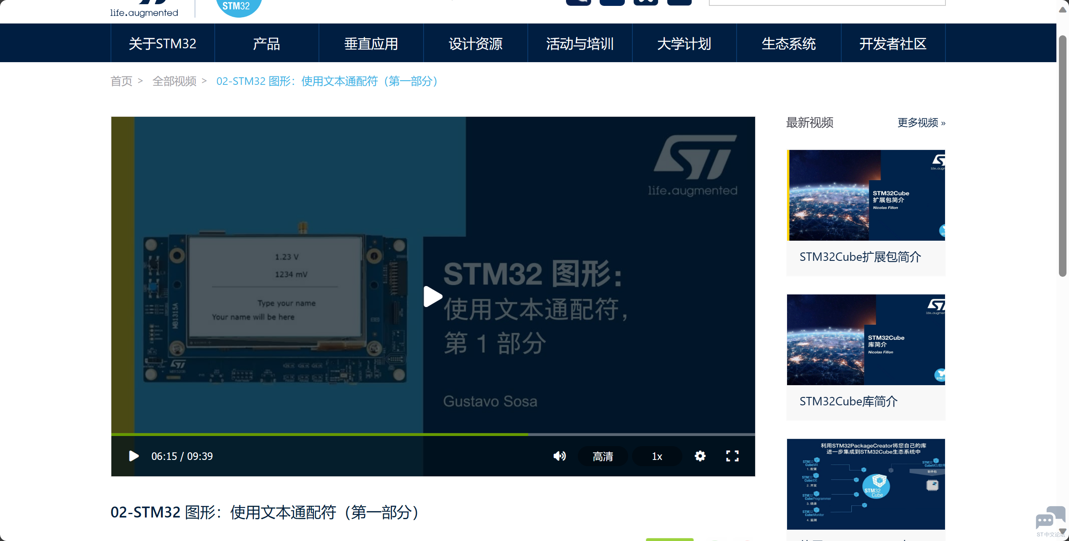This screenshot has width=1069, height=541.
Task: Click the large play button in the video center
Action: [433, 297]
